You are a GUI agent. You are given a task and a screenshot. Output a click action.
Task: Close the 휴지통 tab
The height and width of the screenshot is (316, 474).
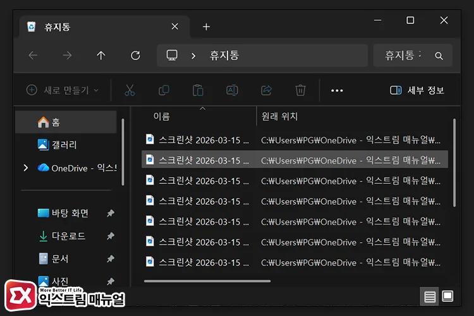[174, 27]
